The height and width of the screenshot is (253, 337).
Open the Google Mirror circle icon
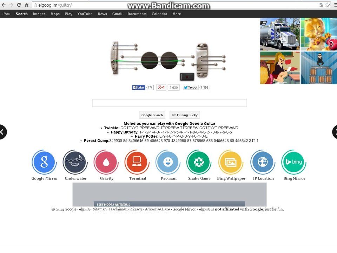pyautogui.click(x=44, y=162)
